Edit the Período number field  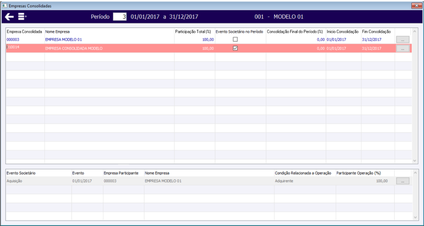click(x=120, y=17)
